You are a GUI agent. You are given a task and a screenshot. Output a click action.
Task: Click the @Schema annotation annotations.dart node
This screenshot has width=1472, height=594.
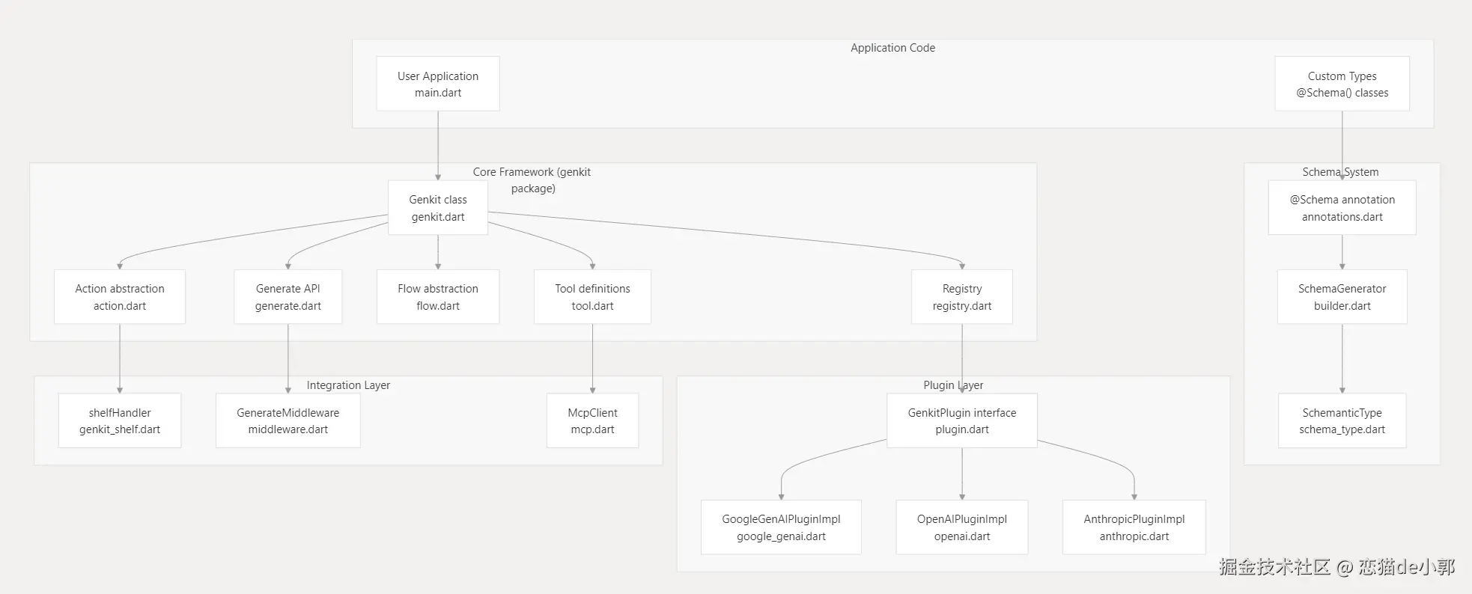[x=1342, y=208]
